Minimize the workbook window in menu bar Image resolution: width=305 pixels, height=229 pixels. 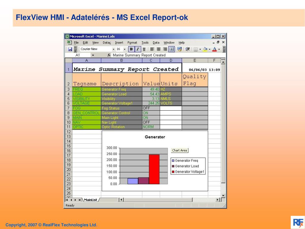tap(214, 42)
